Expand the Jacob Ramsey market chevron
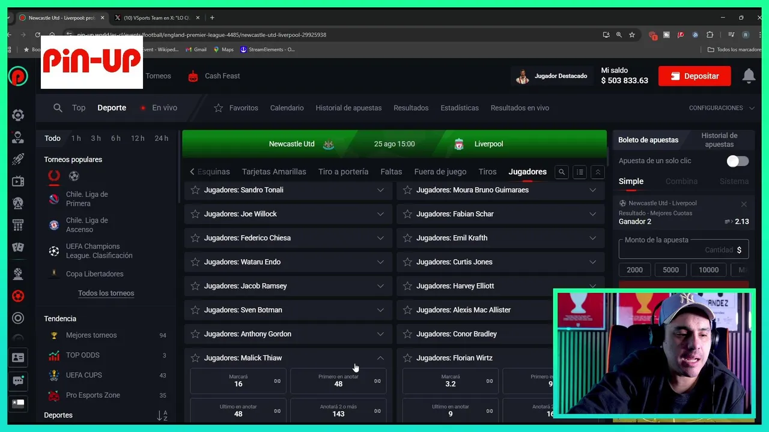This screenshot has width=769, height=432. pos(380,286)
